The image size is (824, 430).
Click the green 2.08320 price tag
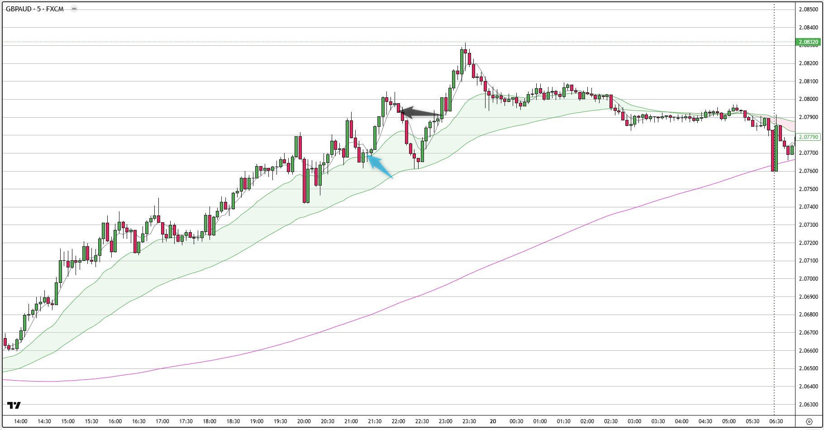808,42
